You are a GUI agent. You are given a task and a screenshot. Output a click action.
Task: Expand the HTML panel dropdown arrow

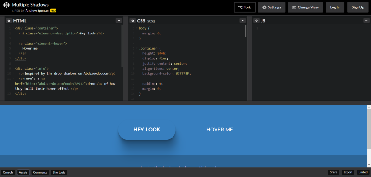pyautogui.click(x=119, y=20)
